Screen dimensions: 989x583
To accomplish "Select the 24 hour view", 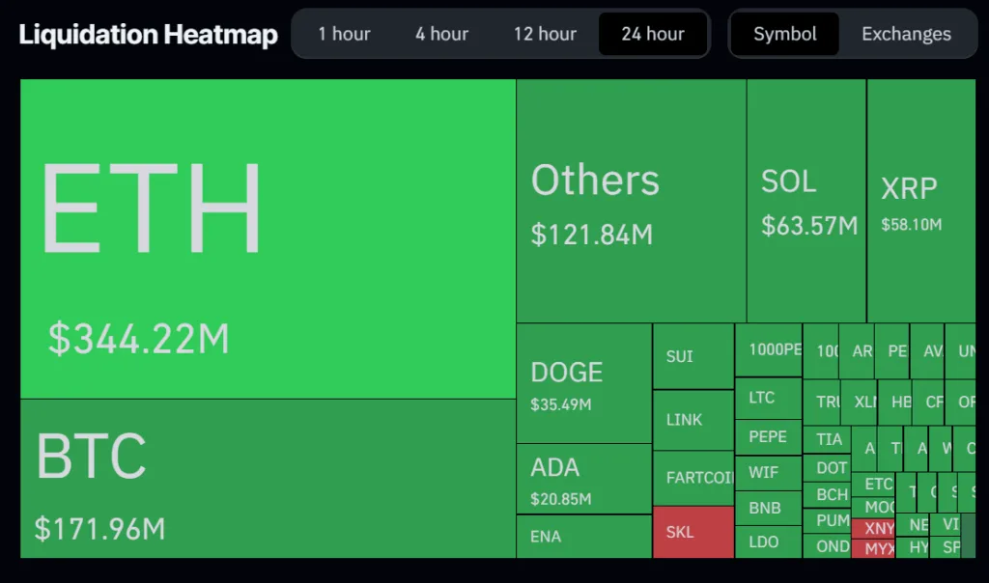I will tap(653, 34).
